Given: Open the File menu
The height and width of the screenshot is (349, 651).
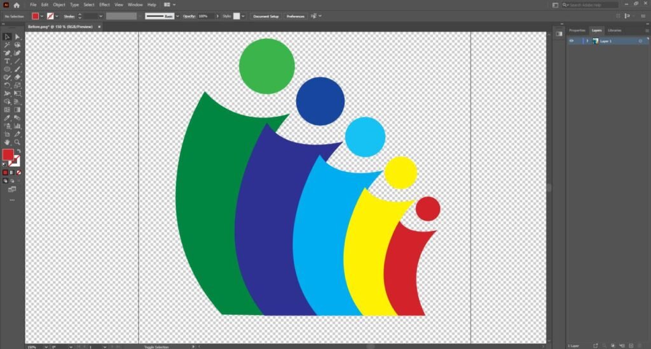Looking at the screenshot, I should (33, 5).
